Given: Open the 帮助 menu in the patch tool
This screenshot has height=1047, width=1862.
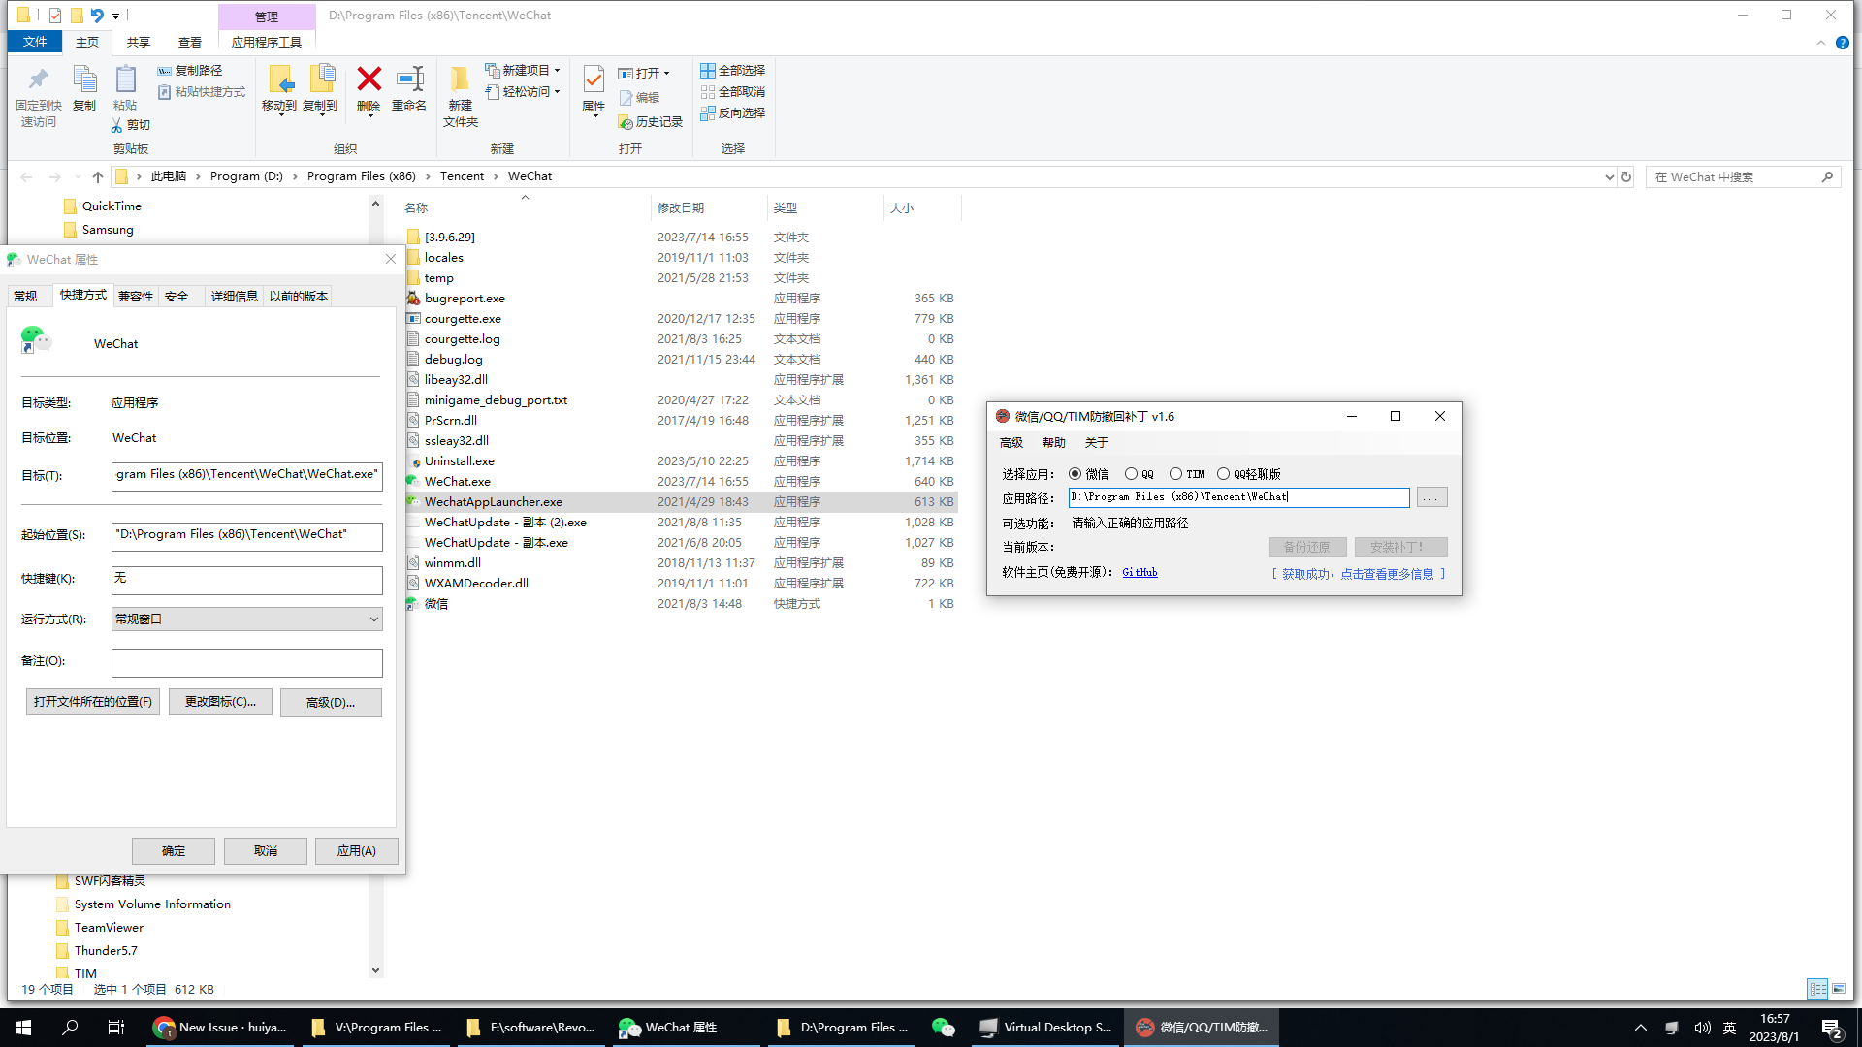Looking at the screenshot, I should (1054, 442).
